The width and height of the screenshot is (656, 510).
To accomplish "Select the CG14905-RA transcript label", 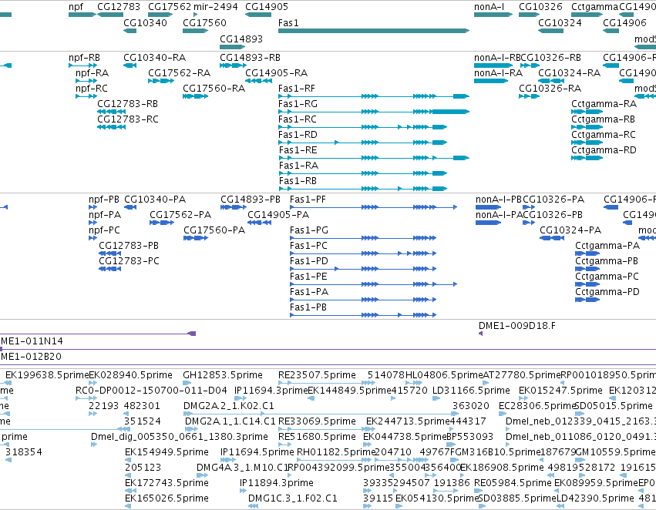I will tap(277, 73).
